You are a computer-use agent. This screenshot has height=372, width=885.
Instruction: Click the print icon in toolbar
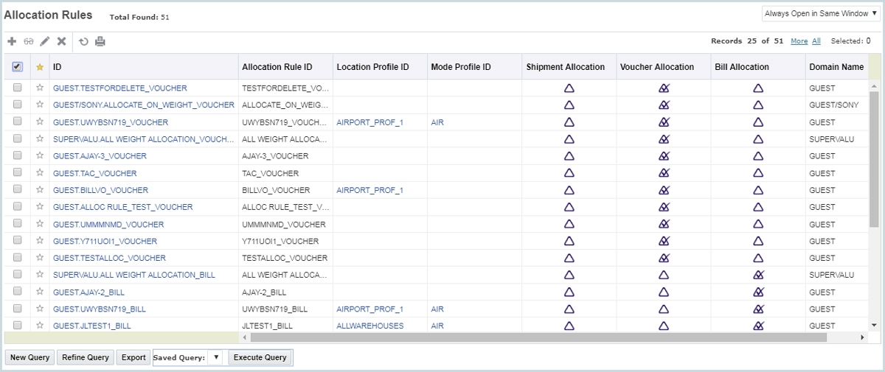(100, 41)
